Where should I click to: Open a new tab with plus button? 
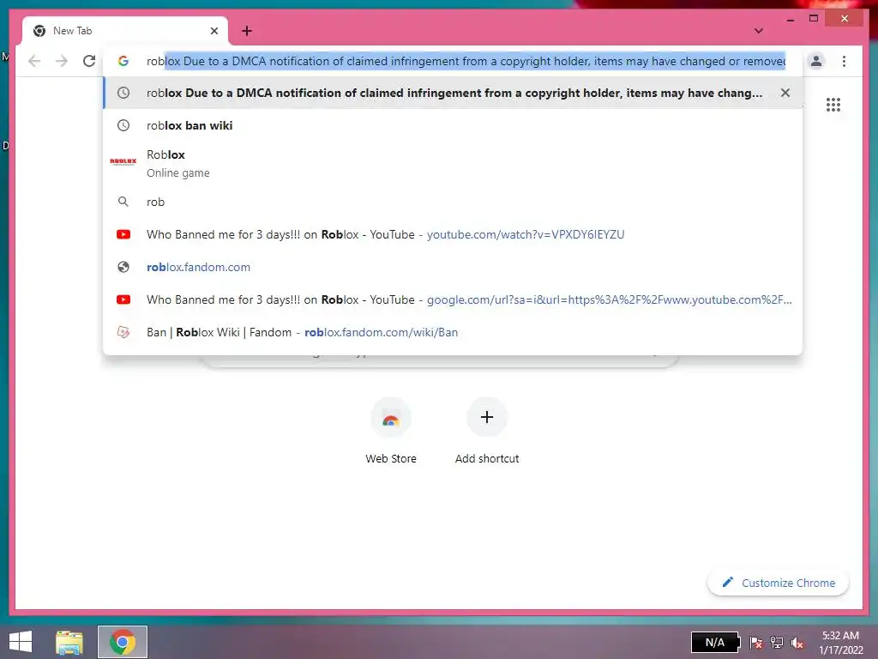247,31
